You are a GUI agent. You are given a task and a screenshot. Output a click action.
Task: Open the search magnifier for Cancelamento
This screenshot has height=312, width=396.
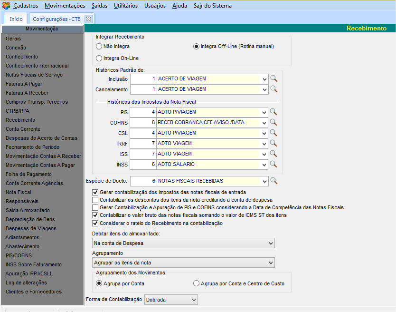tap(274, 89)
